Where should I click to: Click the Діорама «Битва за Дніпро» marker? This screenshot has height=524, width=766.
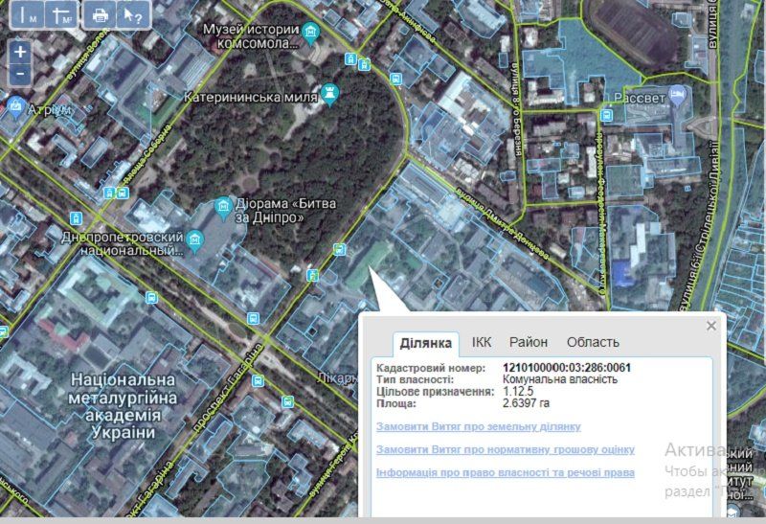coord(223,207)
